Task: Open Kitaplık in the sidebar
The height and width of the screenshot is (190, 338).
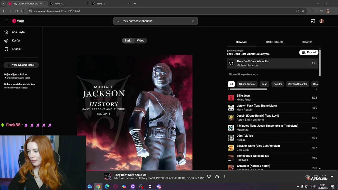Action: pos(17,49)
